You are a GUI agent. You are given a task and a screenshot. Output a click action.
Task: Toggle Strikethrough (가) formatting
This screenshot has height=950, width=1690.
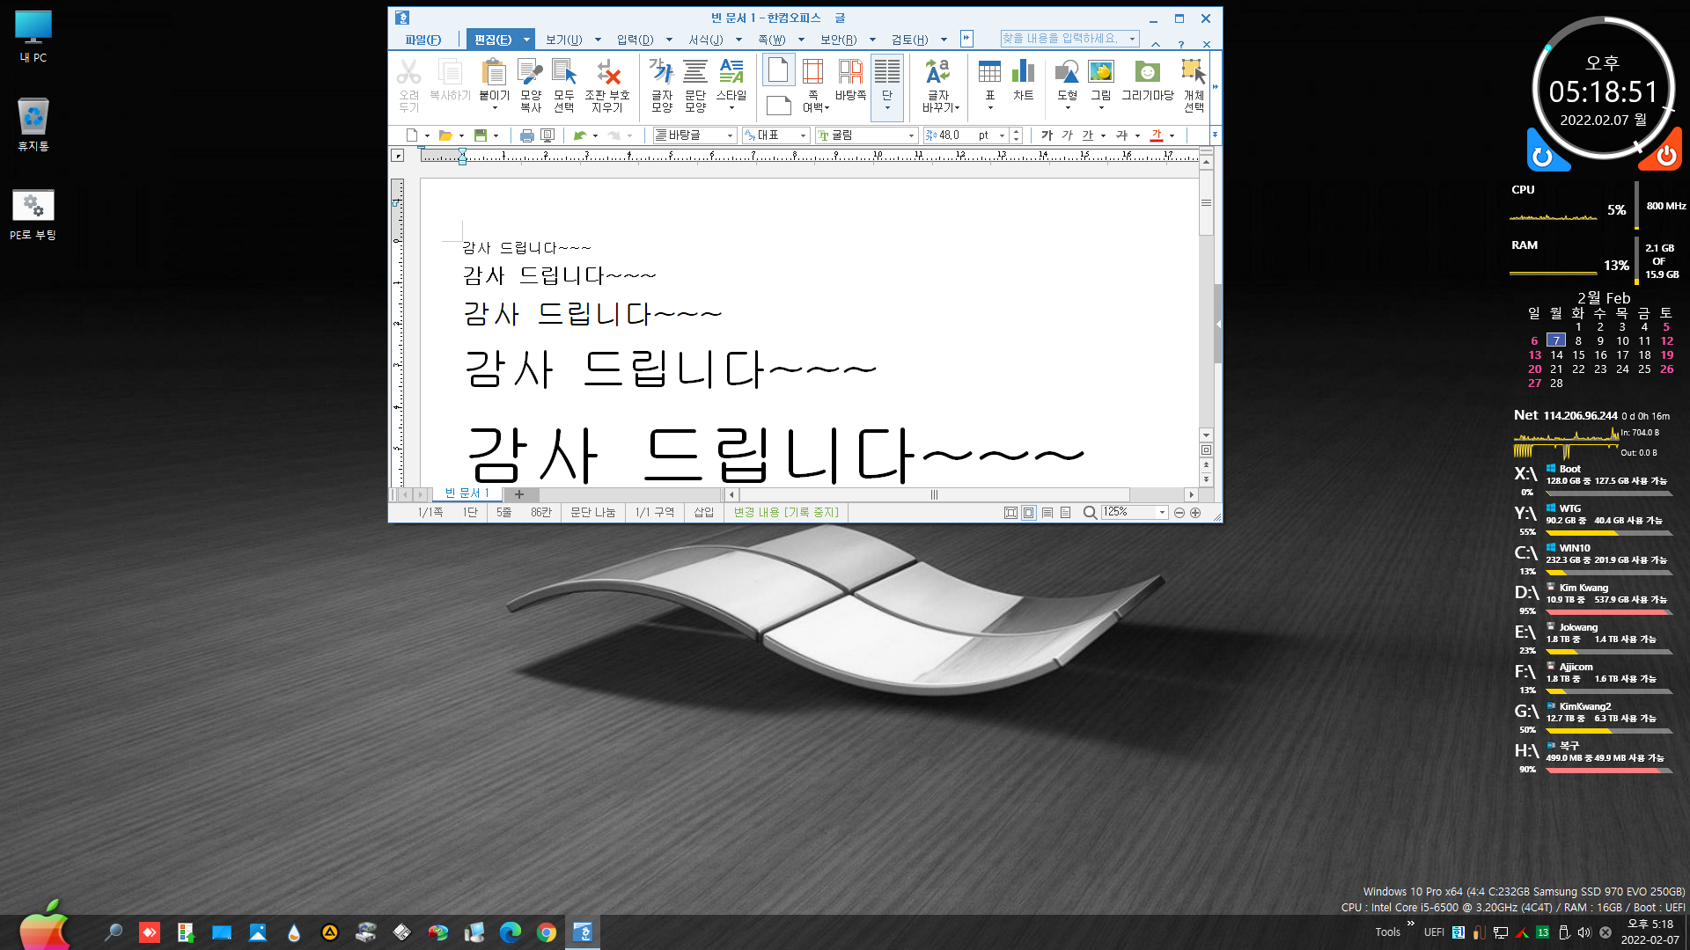(1121, 135)
